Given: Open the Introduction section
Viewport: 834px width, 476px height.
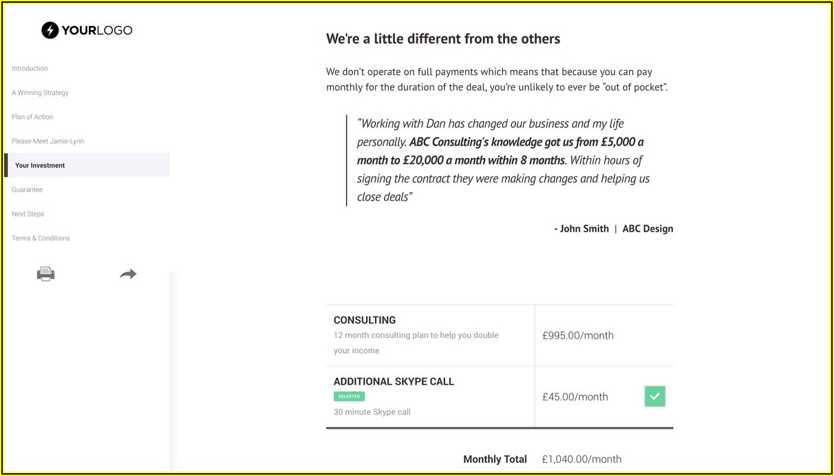Looking at the screenshot, I should pyautogui.click(x=30, y=69).
